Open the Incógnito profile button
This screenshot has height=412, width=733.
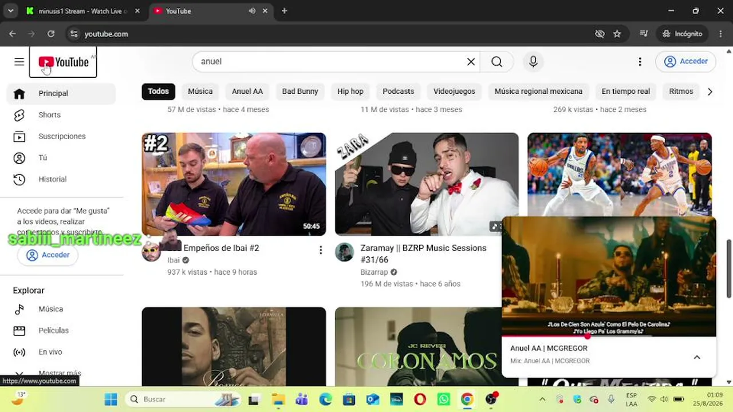tap(682, 34)
